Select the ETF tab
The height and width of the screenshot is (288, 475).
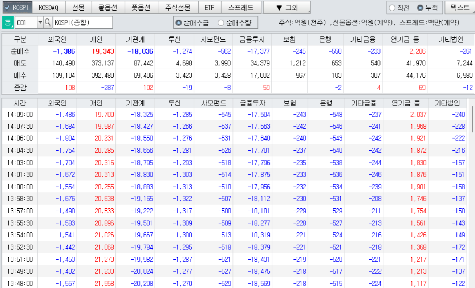click(209, 7)
